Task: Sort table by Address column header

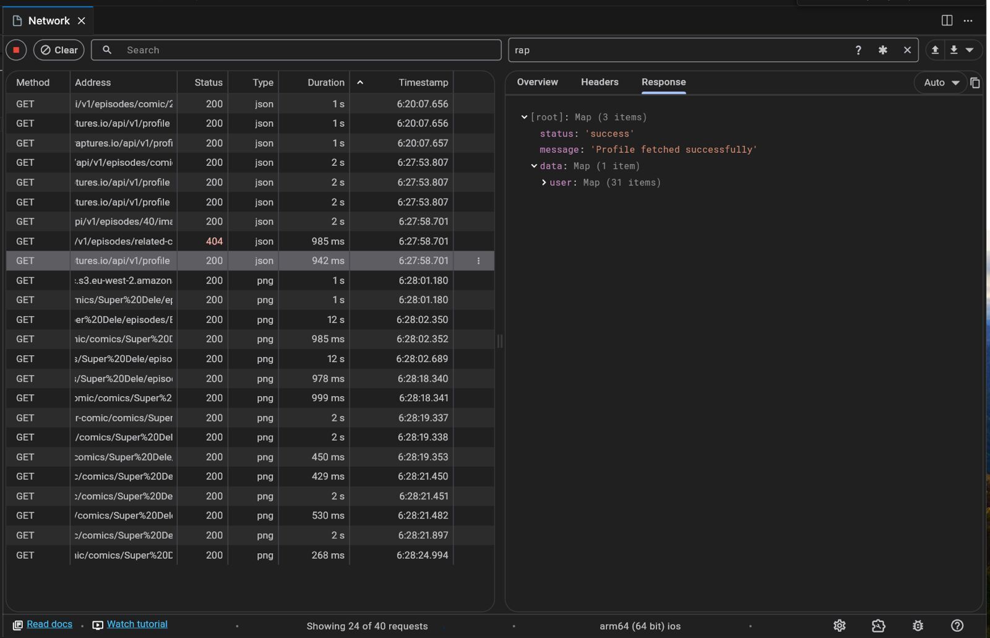Action: pos(93,82)
